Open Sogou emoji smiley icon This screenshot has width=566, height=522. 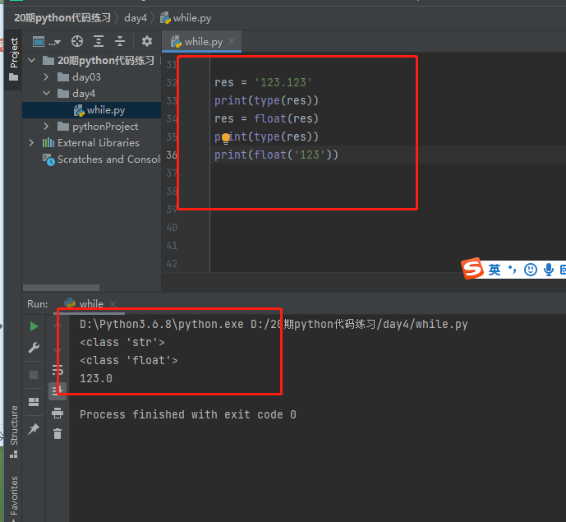(x=530, y=270)
